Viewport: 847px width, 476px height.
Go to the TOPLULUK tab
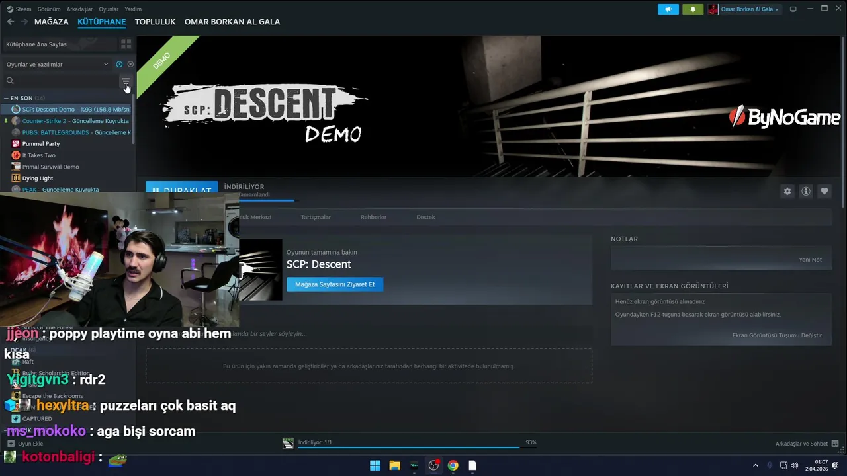[x=155, y=22]
